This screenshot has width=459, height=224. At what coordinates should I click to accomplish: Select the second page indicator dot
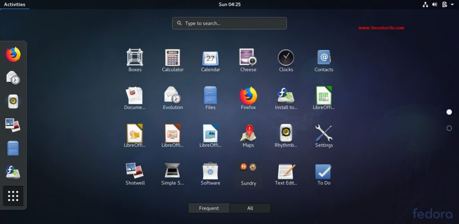[449, 128]
